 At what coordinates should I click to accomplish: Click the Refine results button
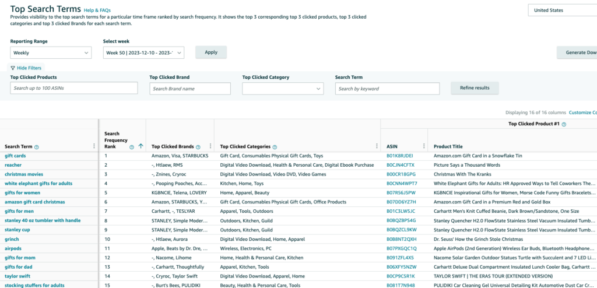click(x=475, y=88)
